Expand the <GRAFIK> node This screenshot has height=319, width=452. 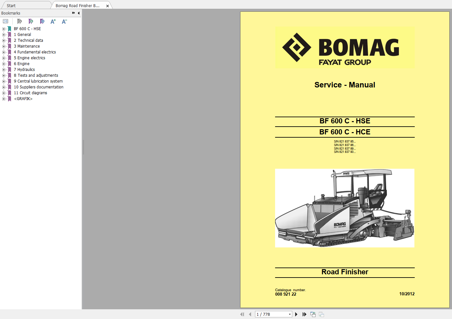(4, 99)
